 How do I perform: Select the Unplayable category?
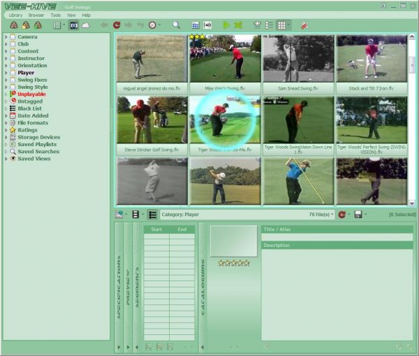pos(31,94)
